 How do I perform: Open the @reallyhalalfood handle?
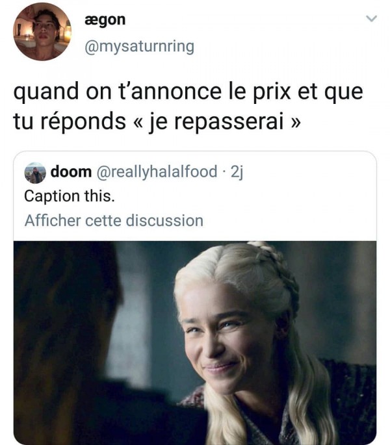pyautogui.click(x=157, y=172)
